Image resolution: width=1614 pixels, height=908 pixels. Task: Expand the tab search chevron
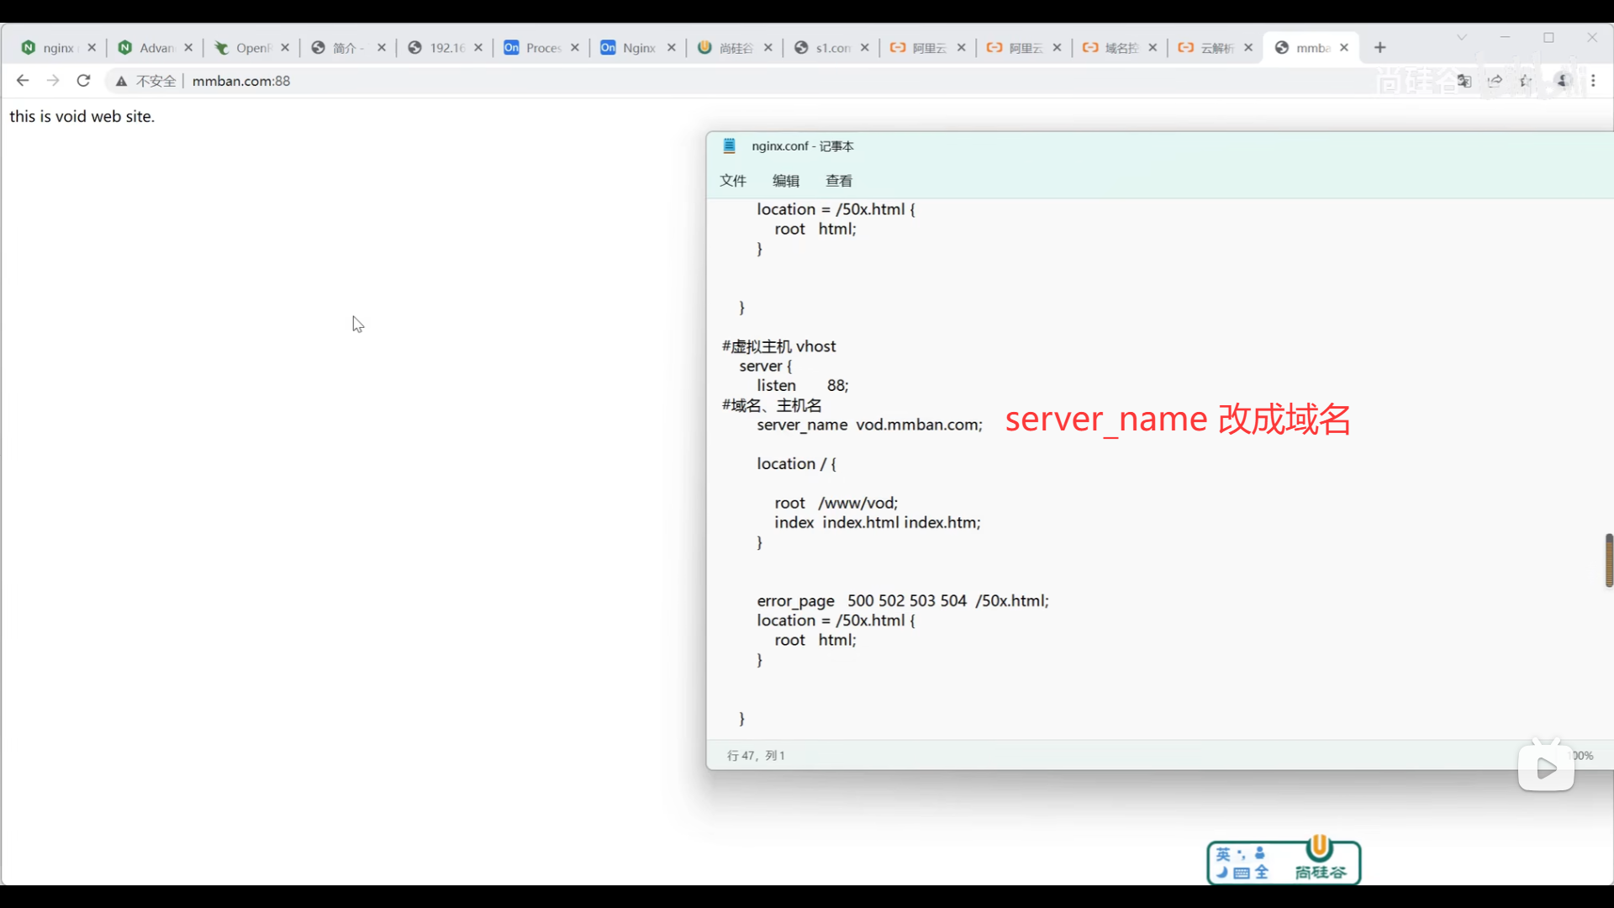pos(1462,38)
